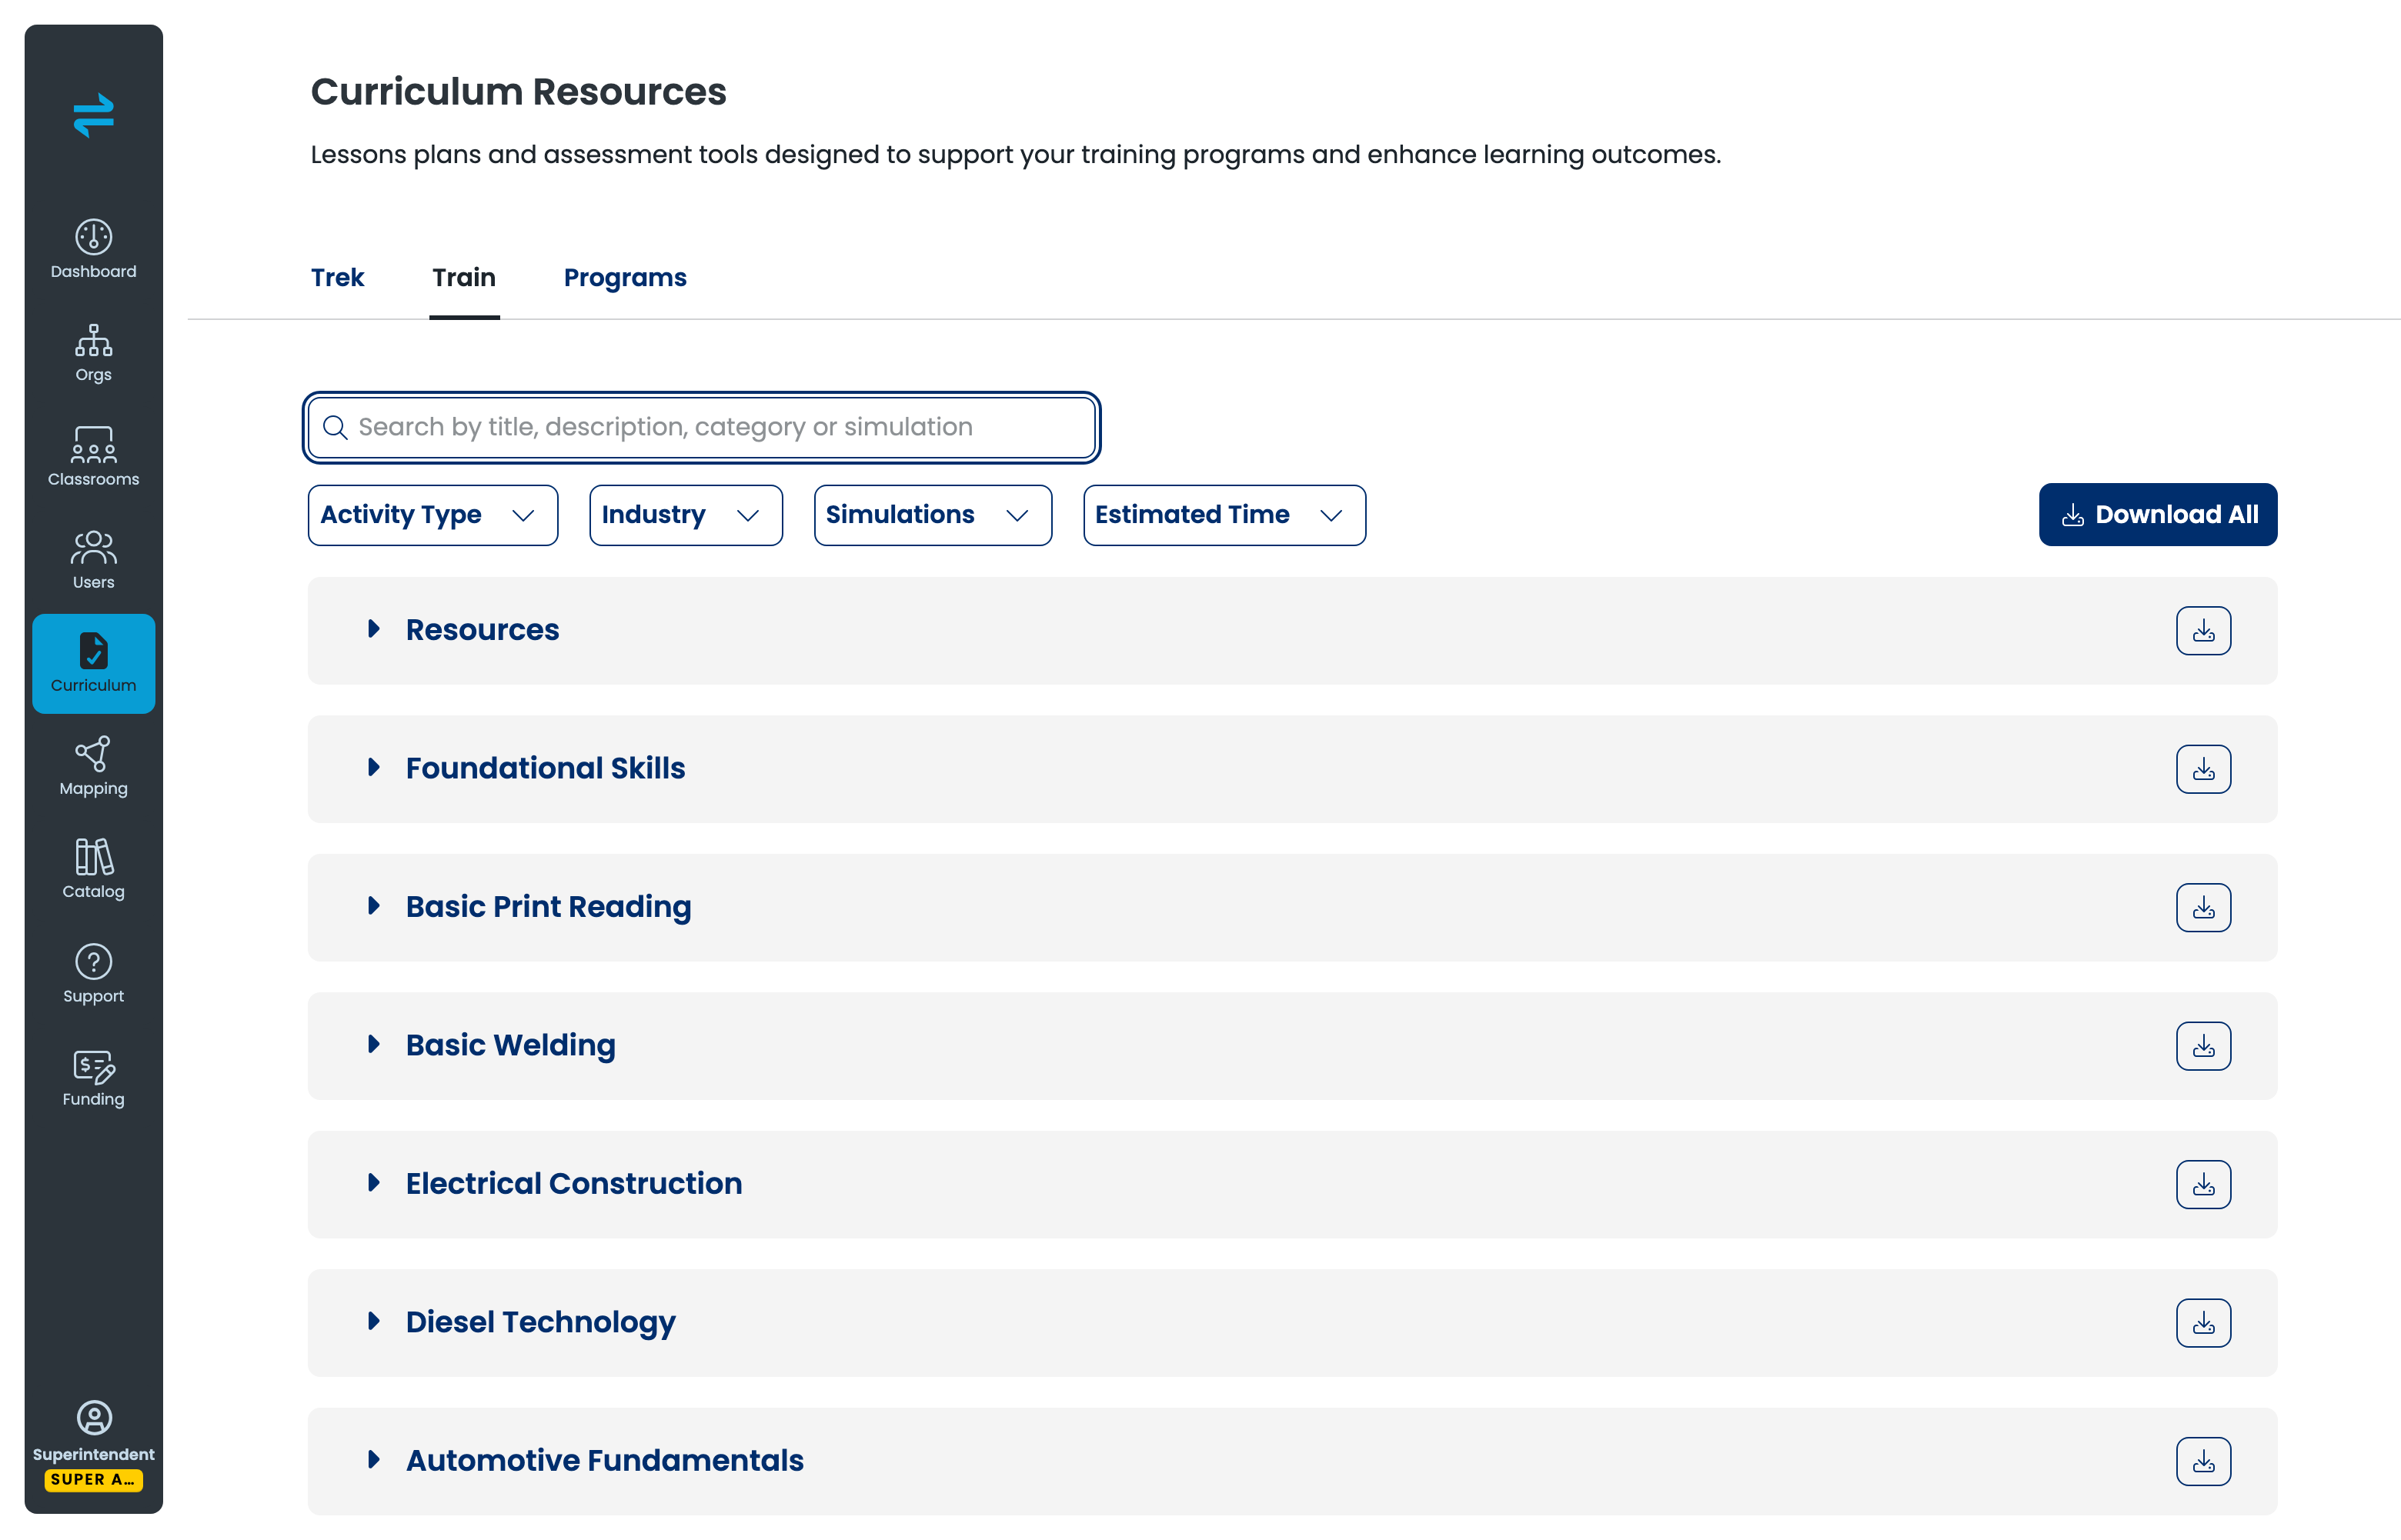Viewport: 2401px width, 1540px height.
Task: Expand the Automotive Fundamentals section arrow
Action: pyautogui.click(x=373, y=1460)
